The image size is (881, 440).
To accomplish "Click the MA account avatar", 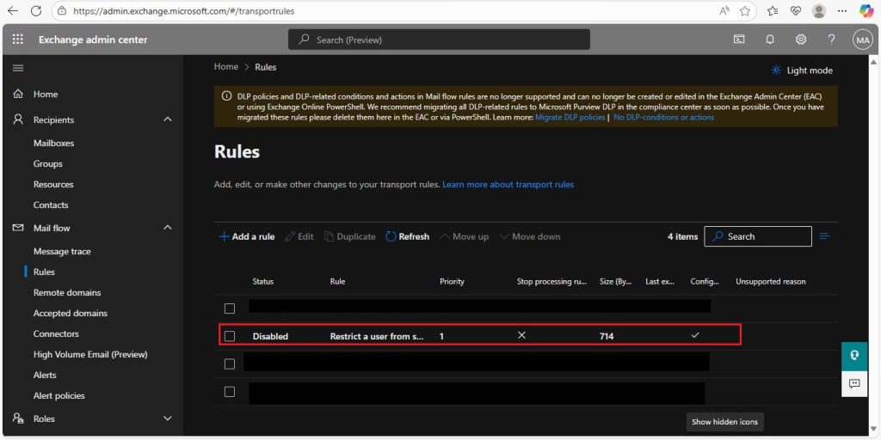I will click(862, 40).
